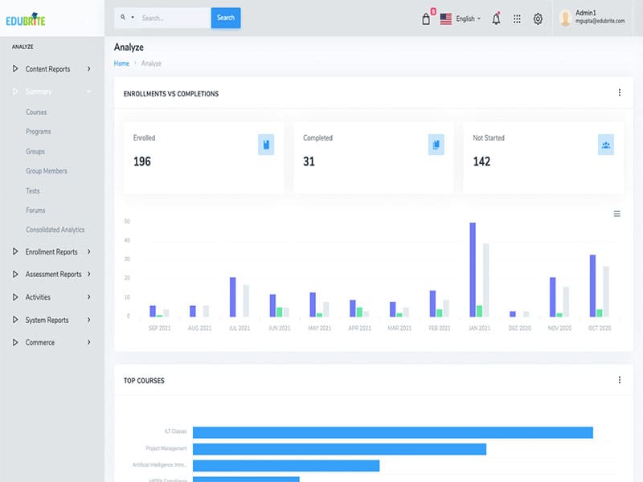
Task: Open the Top Courses options menu
Action: 619,380
